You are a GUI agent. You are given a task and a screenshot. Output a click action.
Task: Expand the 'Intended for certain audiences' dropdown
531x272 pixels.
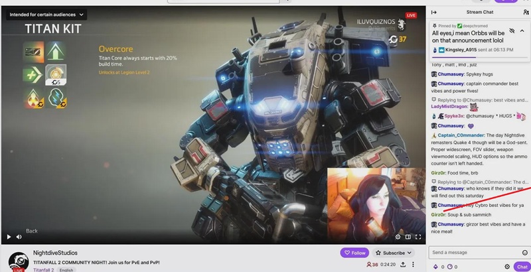(46, 14)
